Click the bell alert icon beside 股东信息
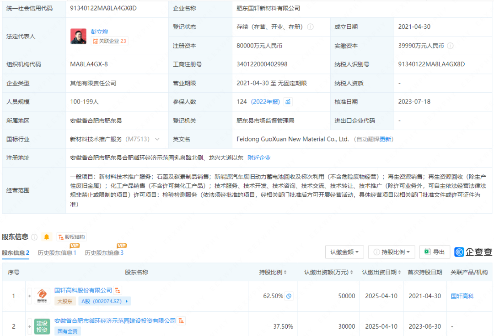494x336 pixels. point(47,237)
